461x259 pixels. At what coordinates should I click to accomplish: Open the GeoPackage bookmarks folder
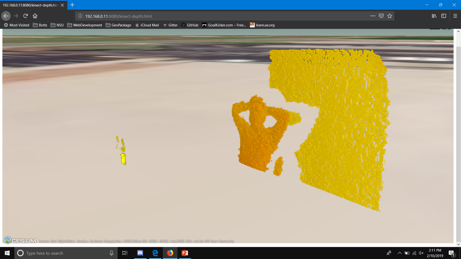118,25
